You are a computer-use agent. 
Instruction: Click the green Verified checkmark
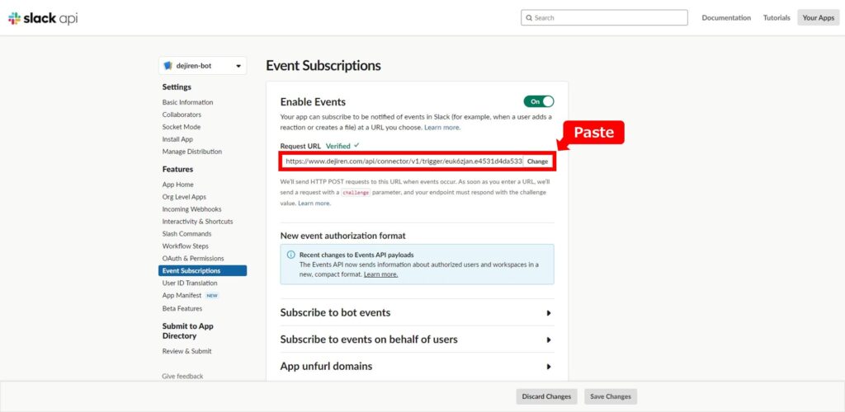click(356, 146)
